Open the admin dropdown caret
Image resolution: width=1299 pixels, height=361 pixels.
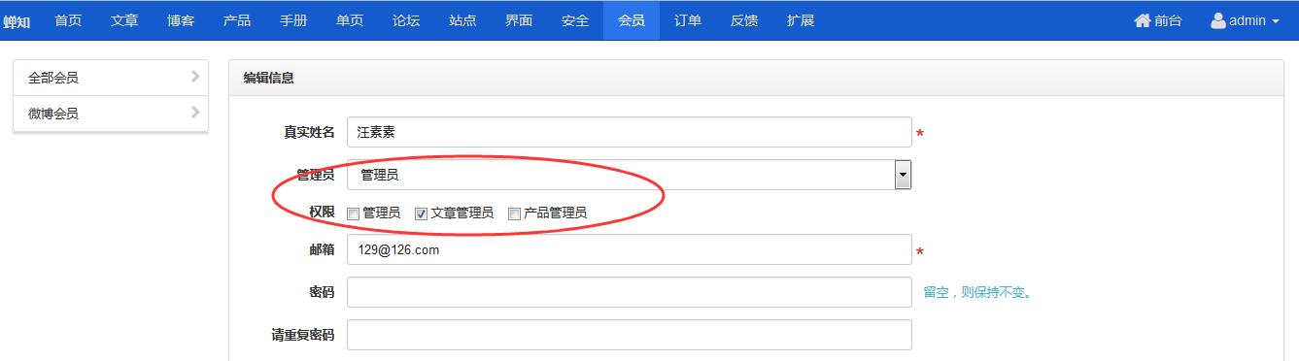coord(1275,21)
